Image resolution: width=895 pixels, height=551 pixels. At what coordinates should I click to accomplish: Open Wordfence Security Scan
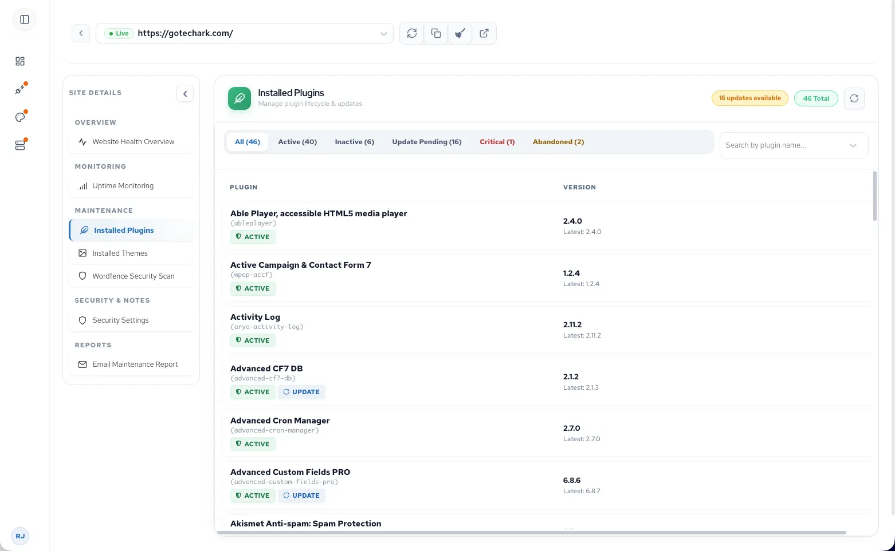(x=131, y=276)
